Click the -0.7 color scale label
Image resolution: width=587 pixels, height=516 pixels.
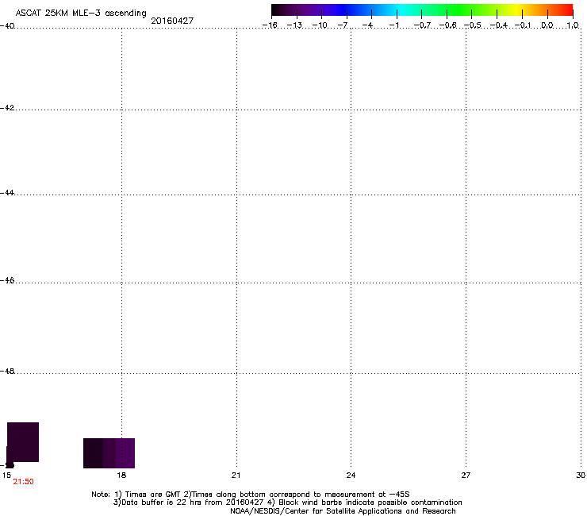(422, 25)
